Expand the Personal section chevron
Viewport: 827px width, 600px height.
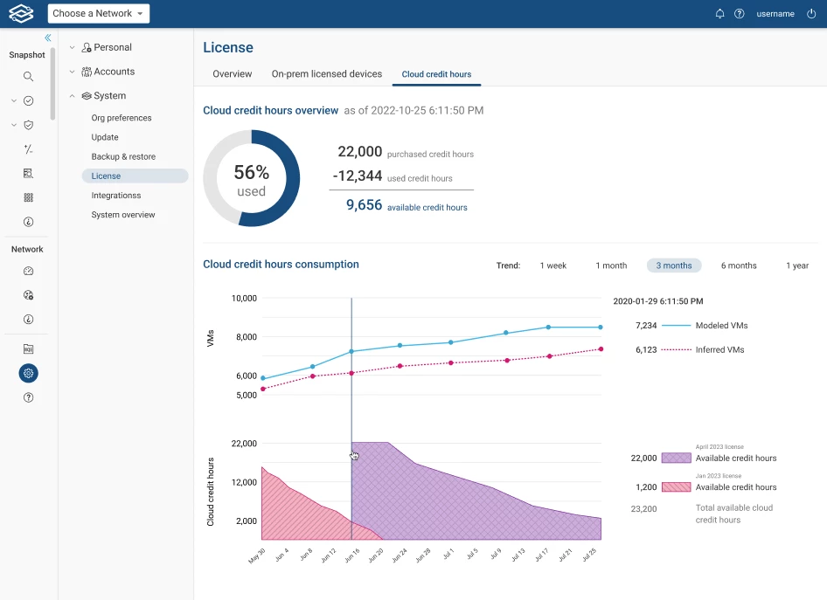coord(73,47)
